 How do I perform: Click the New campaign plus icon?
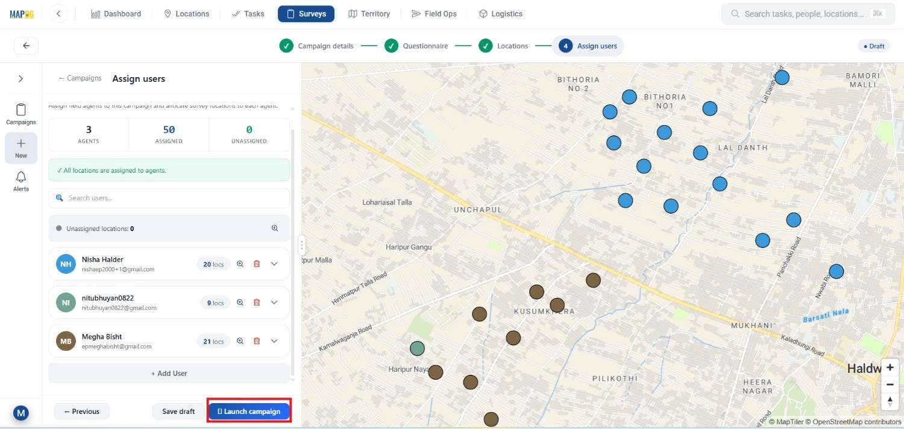coord(21,148)
